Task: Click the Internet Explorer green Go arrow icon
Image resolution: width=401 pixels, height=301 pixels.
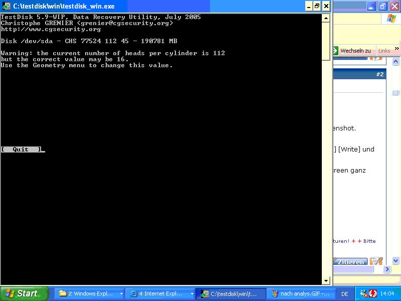Action: point(335,51)
